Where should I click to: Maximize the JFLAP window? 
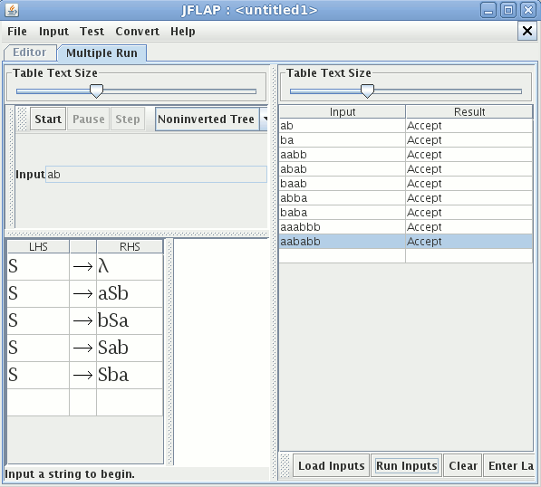[508, 10]
